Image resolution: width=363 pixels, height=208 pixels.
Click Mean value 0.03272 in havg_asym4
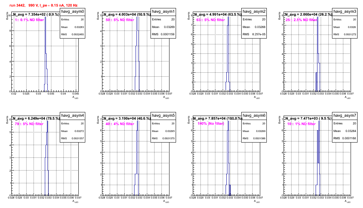(79, 131)
